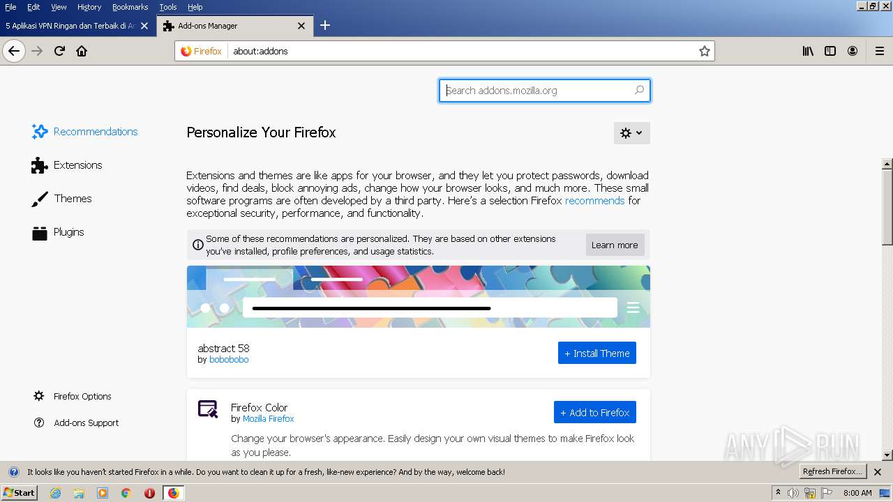The height and width of the screenshot is (502, 893).
Task: Click the search magnifier icon
Action: tap(639, 91)
